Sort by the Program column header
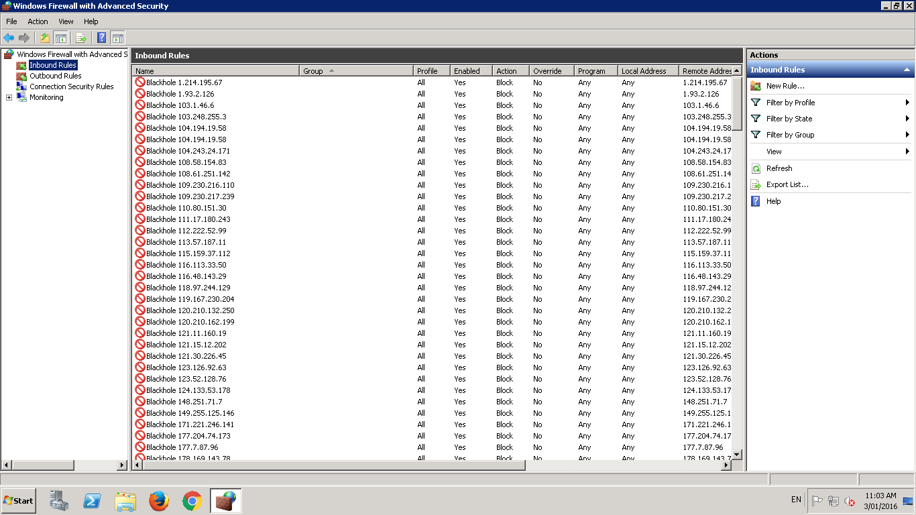 click(595, 70)
